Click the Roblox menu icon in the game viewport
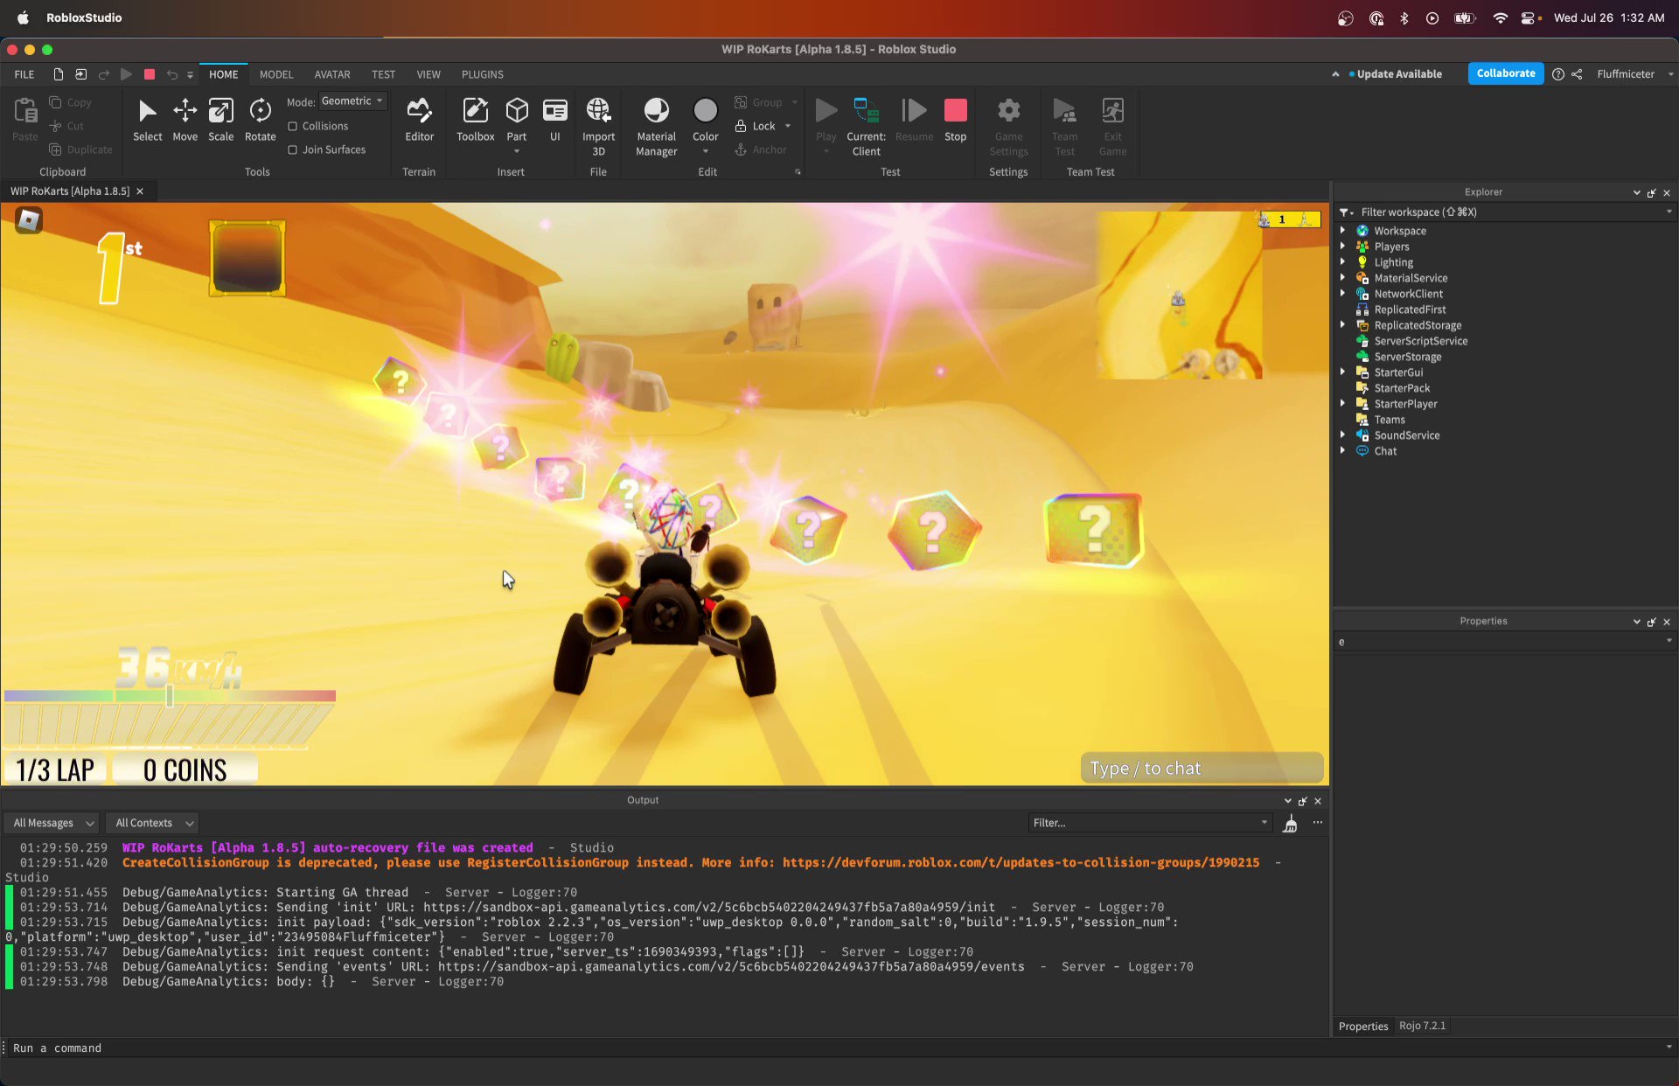Viewport: 1679px width, 1086px height. (29, 220)
